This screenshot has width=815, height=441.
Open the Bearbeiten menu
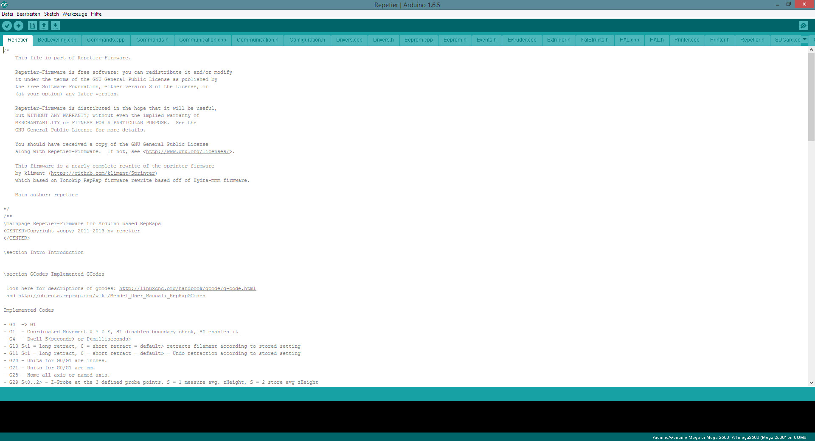coord(28,14)
